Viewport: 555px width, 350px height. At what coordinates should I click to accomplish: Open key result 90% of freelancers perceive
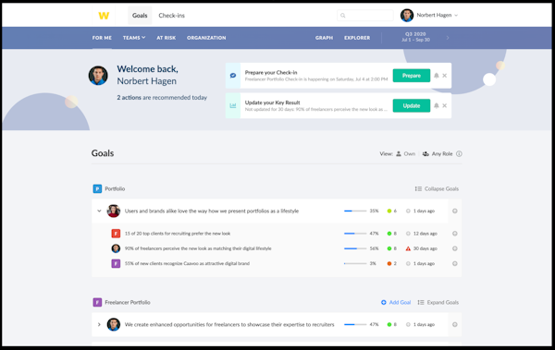click(x=198, y=248)
